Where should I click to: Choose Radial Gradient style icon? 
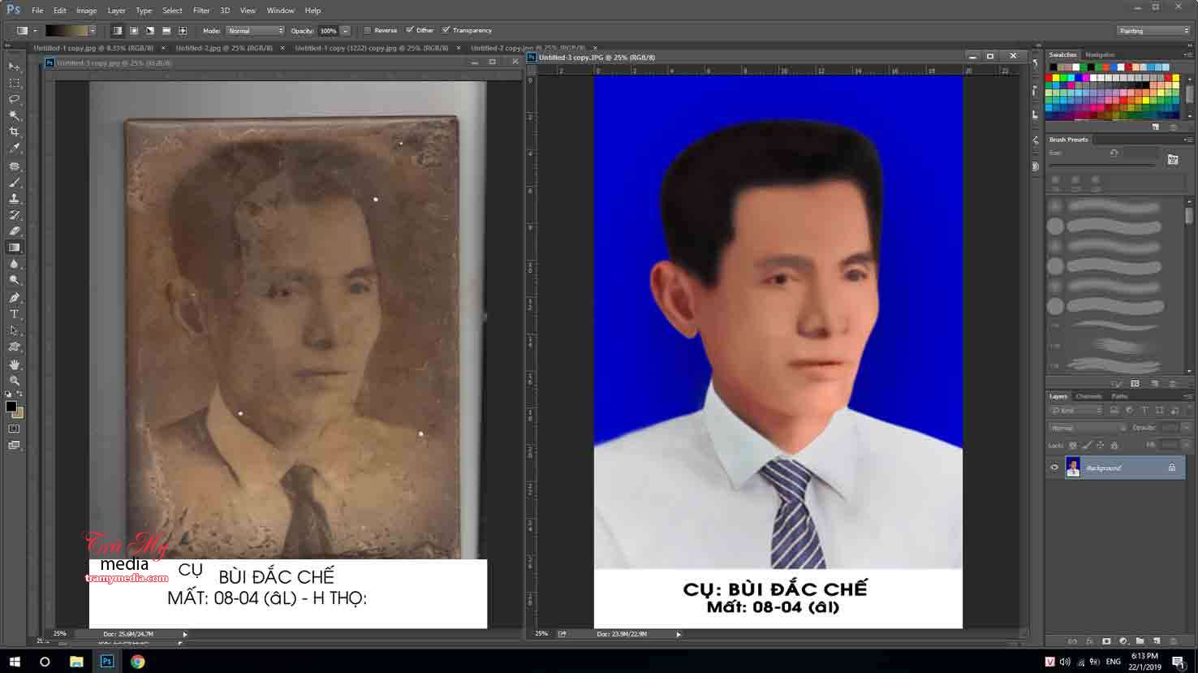134,31
